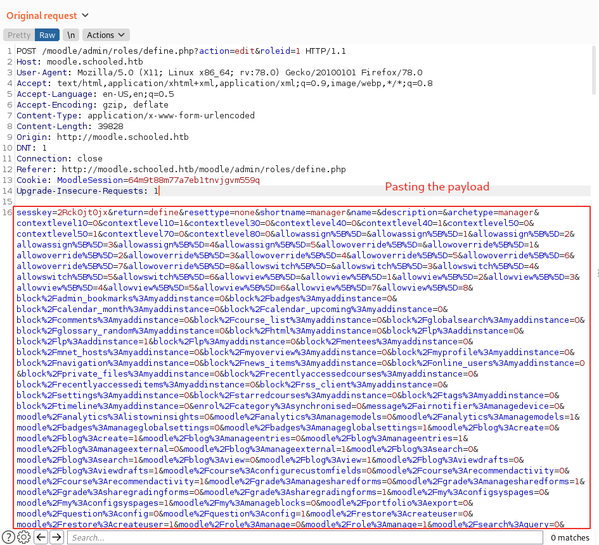
Task: Click the Upgrade-Insecure-Requests: 1 line
Action: coord(87,191)
